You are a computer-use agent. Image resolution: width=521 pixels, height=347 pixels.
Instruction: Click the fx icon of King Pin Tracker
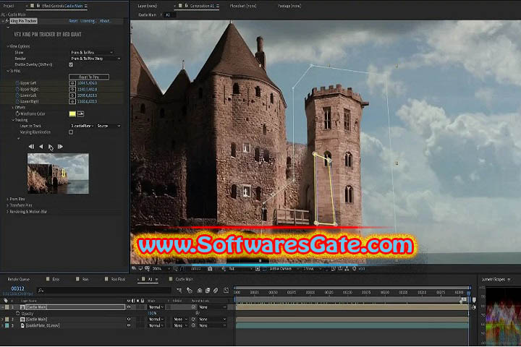7,21
